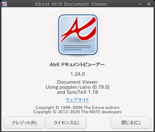The width and height of the screenshot is (155, 132).
Task: Click the Atril icon in the title bar
Action: (5, 4)
